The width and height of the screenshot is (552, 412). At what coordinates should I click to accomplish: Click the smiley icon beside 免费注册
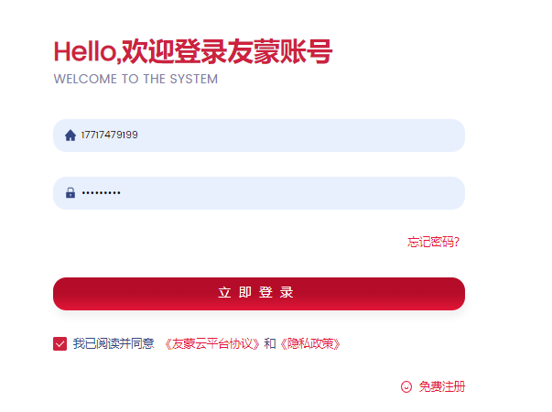click(406, 386)
